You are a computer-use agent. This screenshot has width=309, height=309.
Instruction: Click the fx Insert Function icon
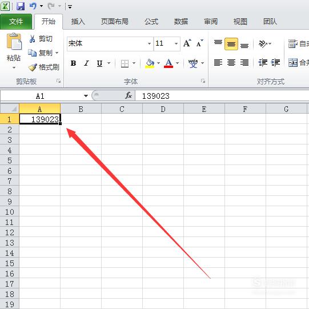[x=129, y=96]
